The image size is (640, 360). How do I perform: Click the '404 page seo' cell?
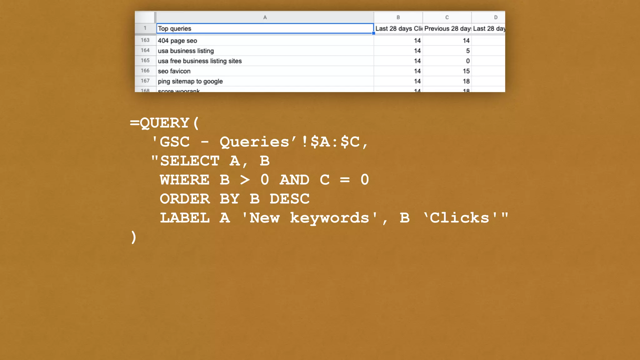click(265, 41)
